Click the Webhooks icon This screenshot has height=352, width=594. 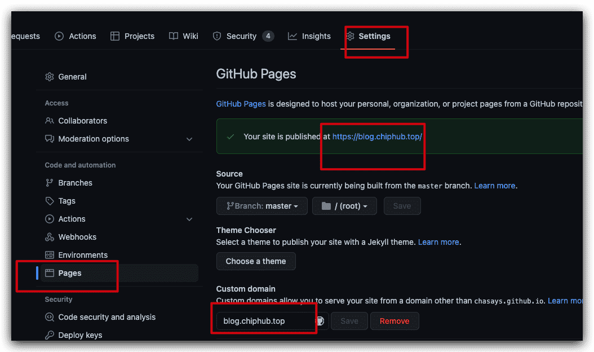(50, 237)
